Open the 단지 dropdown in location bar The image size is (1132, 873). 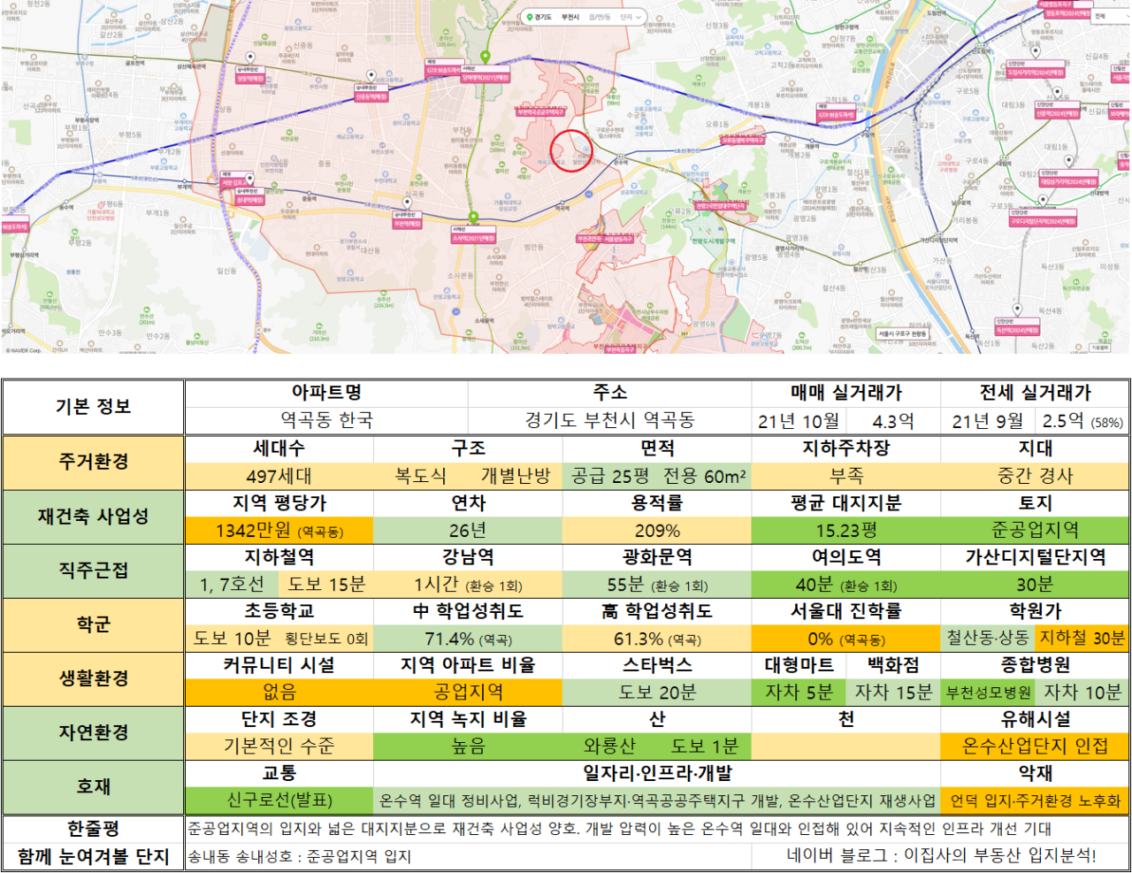coord(631,17)
